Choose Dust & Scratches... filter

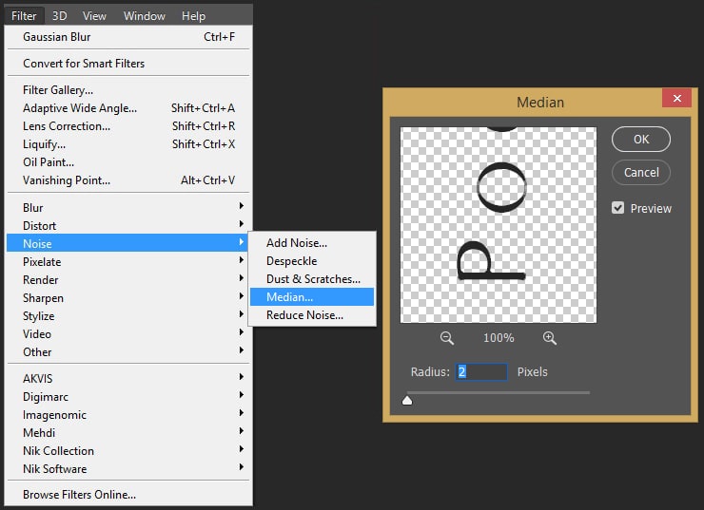pos(313,279)
